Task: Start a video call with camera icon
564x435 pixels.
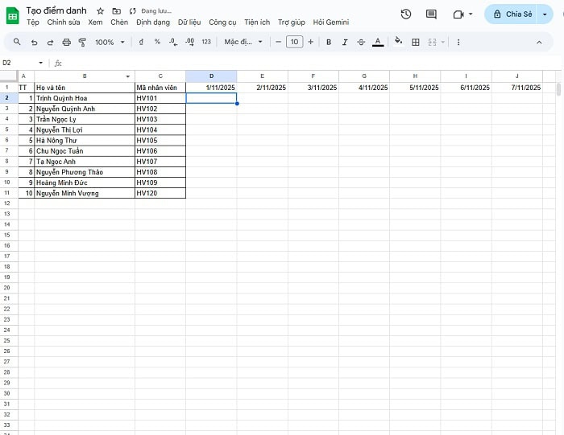Action: [x=458, y=14]
